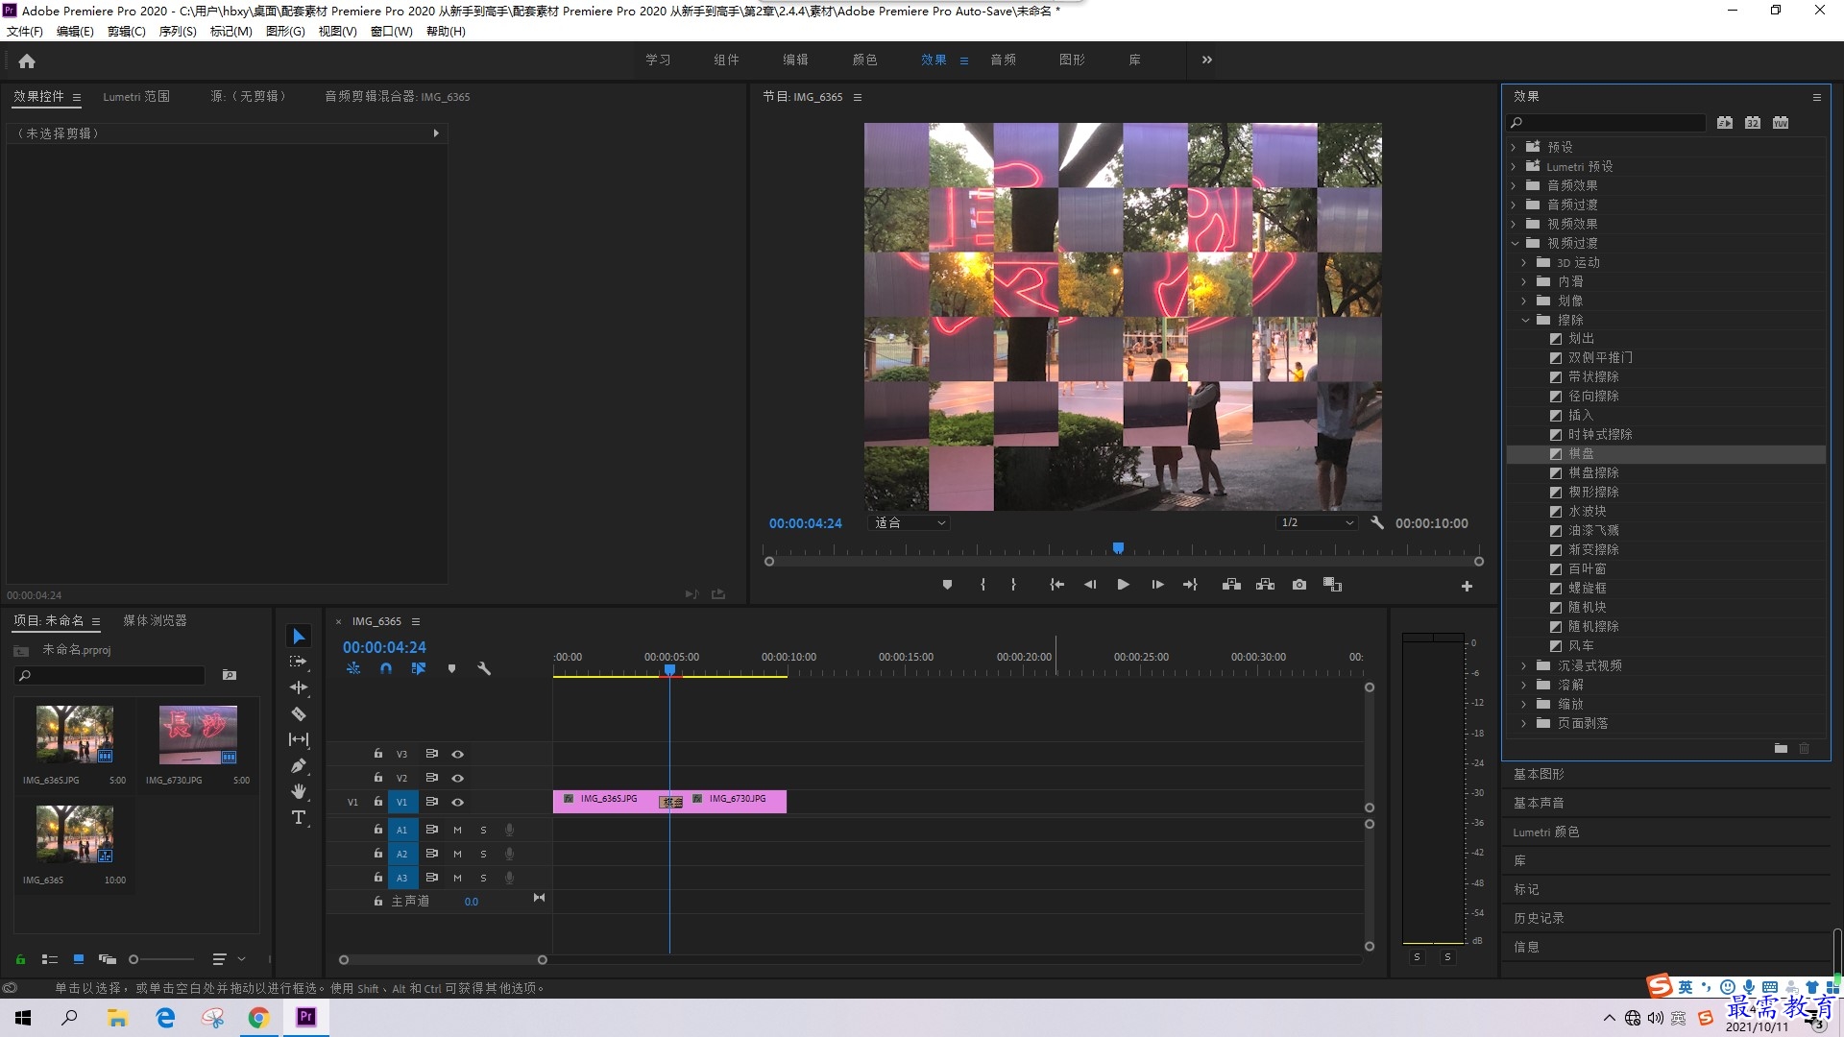Select the 棋盘擦除 transition
The height and width of the screenshot is (1037, 1844).
coord(1593,472)
